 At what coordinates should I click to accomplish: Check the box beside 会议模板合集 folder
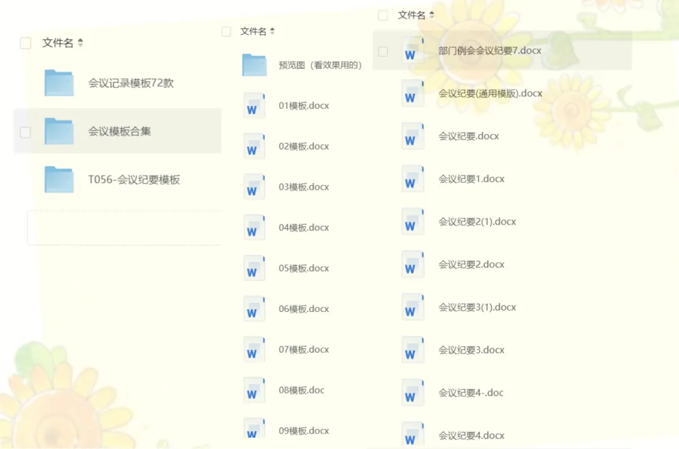[x=26, y=132]
